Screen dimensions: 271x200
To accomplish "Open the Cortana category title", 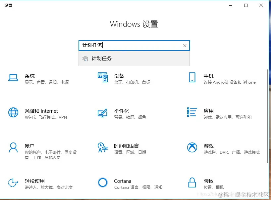I will tap(123, 181).
